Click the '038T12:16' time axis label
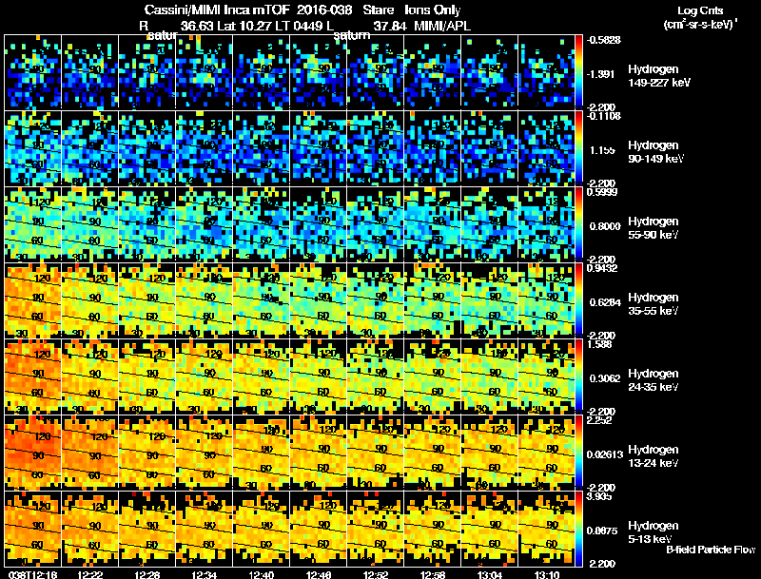Screen dimensions: 761x579 (33, 574)
